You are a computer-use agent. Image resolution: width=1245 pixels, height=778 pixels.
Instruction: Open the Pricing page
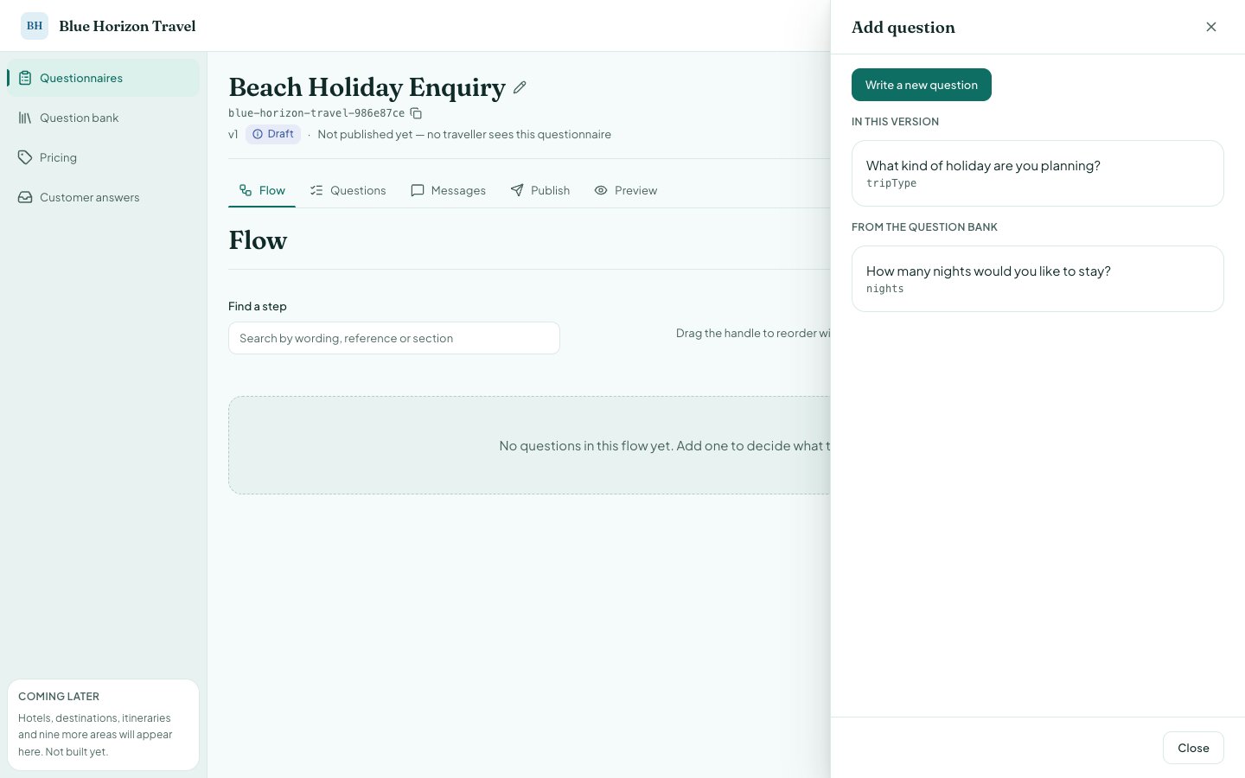point(104,157)
